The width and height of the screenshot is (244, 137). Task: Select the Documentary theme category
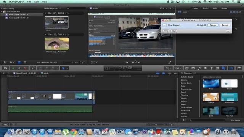186,89
